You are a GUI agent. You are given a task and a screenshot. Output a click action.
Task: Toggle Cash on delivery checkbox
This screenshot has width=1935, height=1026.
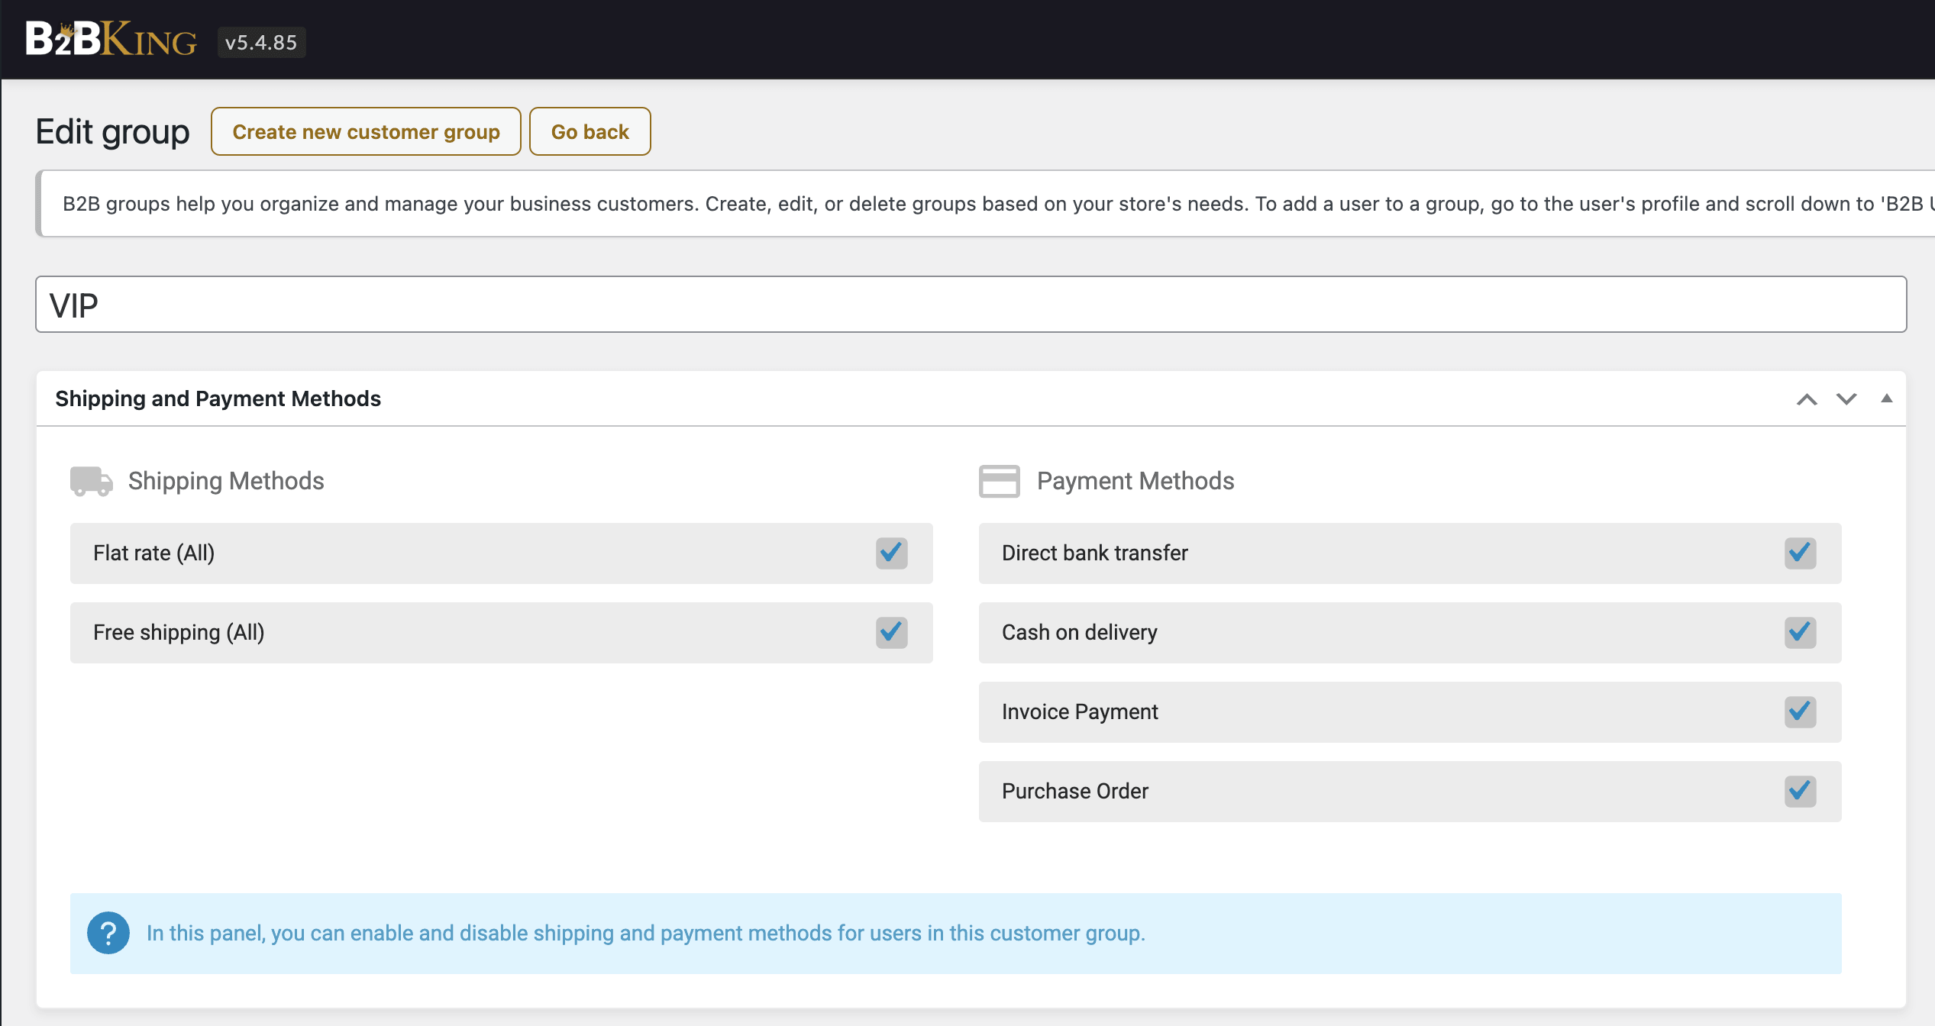(1800, 632)
